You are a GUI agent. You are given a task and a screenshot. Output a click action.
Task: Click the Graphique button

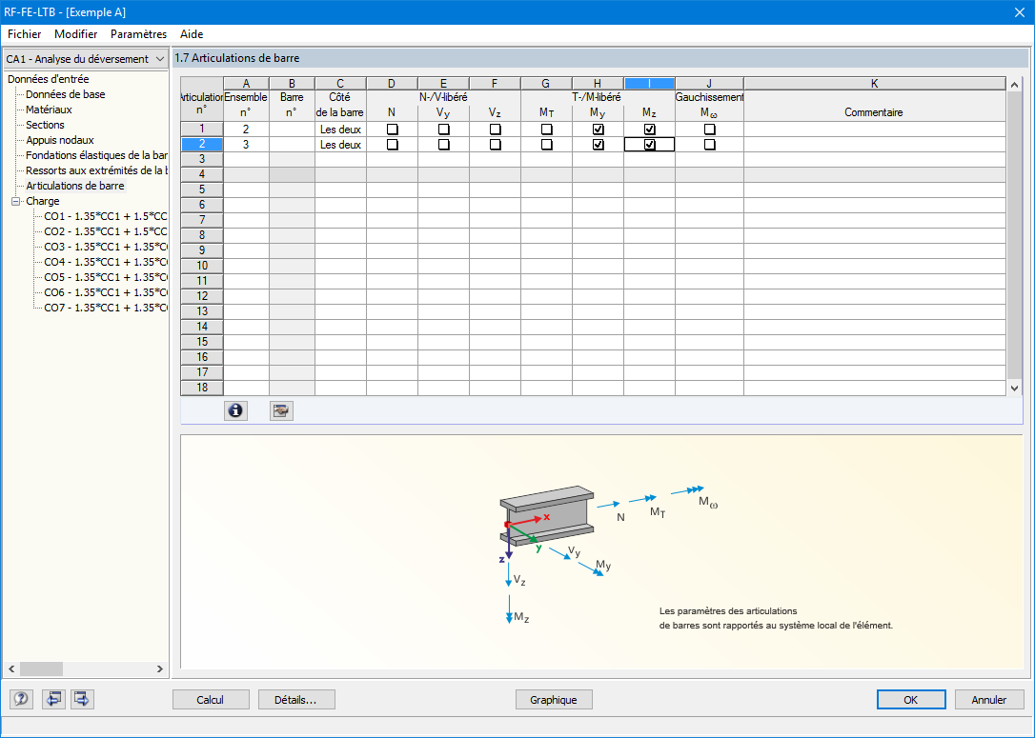pos(553,700)
